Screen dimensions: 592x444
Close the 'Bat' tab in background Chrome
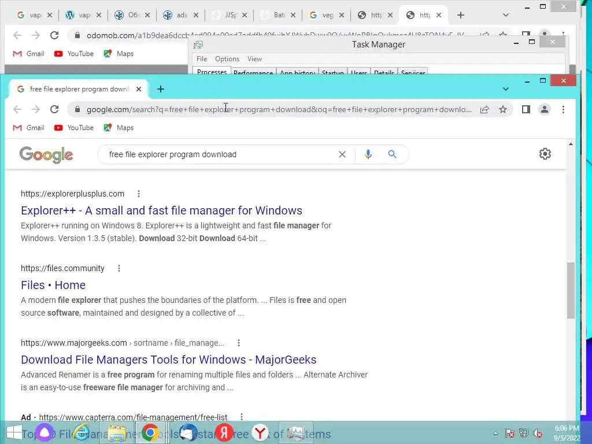[x=293, y=15]
